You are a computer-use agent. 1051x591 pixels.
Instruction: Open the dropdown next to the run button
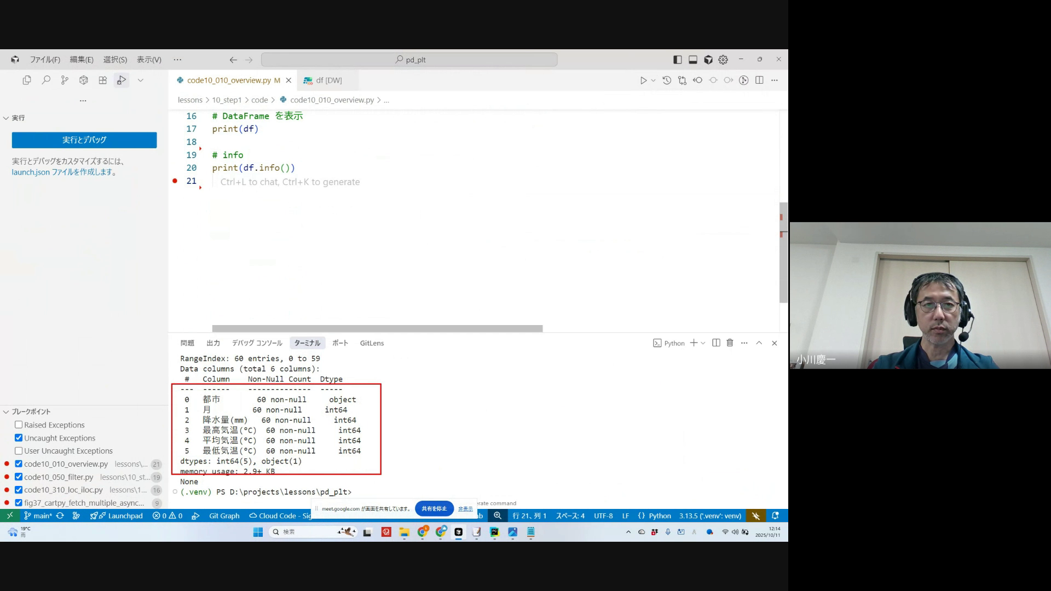point(653,80)
